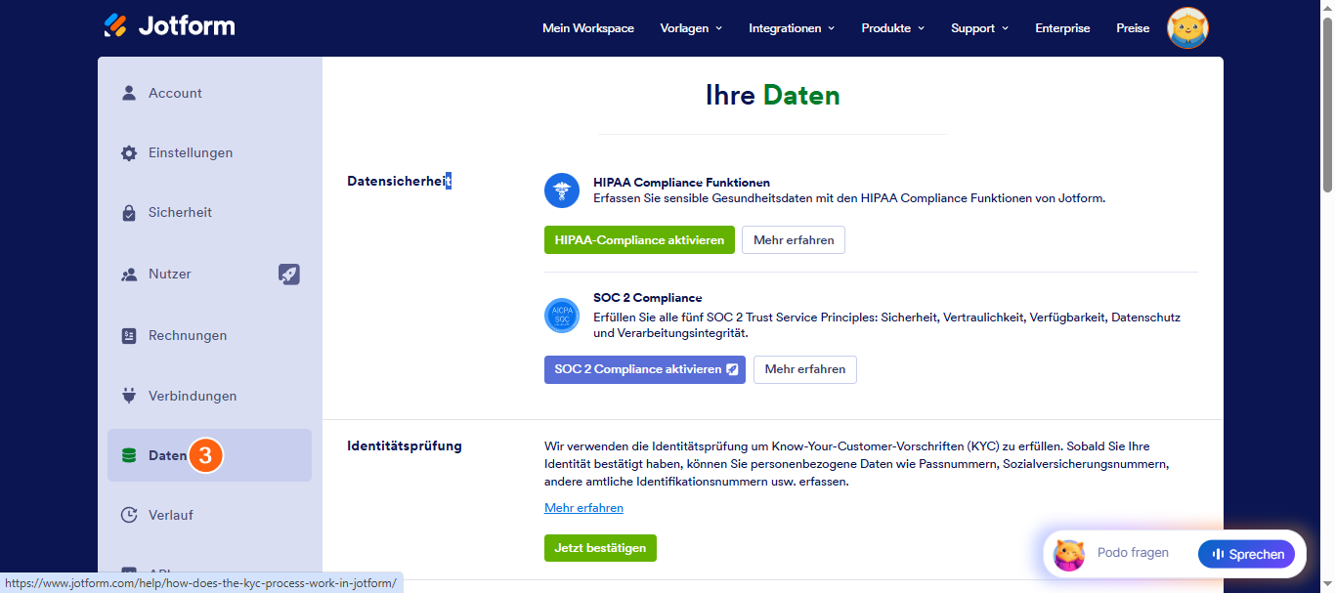Screen dimensions: 1335x593
Task: Expand the Support dropdown
Action: 979,28
